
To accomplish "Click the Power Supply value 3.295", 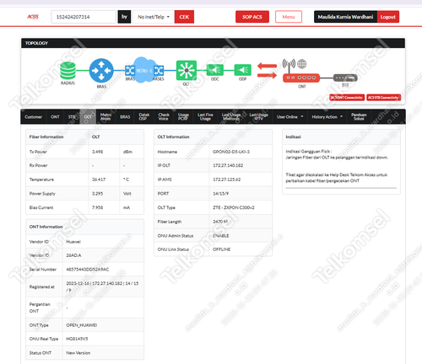I will coord(98,194).
